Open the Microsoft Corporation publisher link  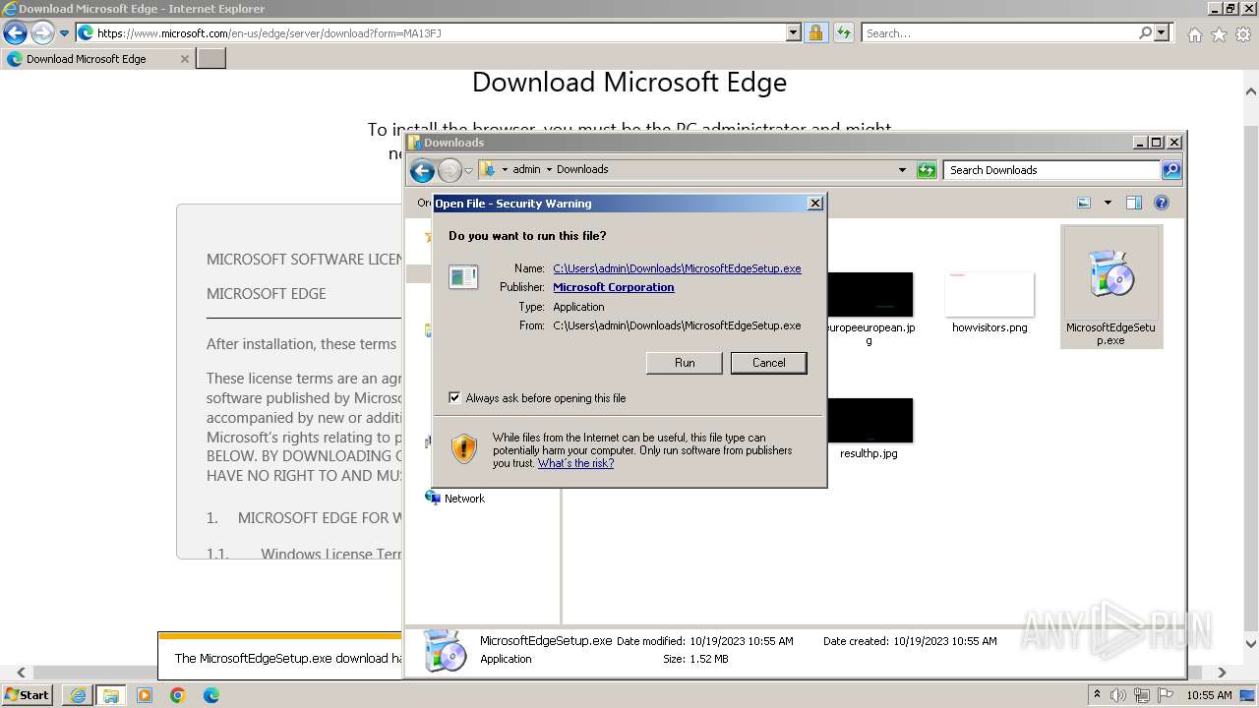[x=614, y=287]
